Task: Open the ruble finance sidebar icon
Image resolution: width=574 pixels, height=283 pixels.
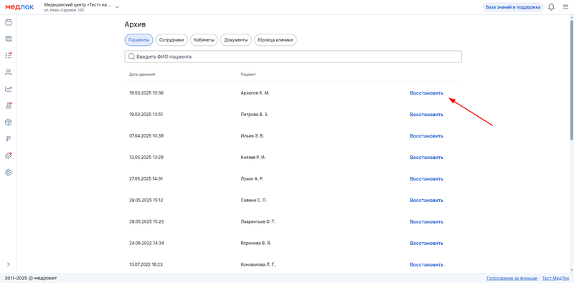Action: 8,139
